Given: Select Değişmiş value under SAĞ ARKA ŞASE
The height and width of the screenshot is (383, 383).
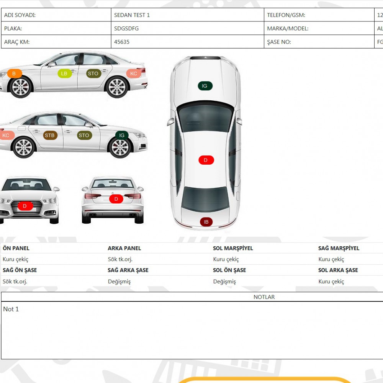Looking at the screenshot, I should [119, 282].
